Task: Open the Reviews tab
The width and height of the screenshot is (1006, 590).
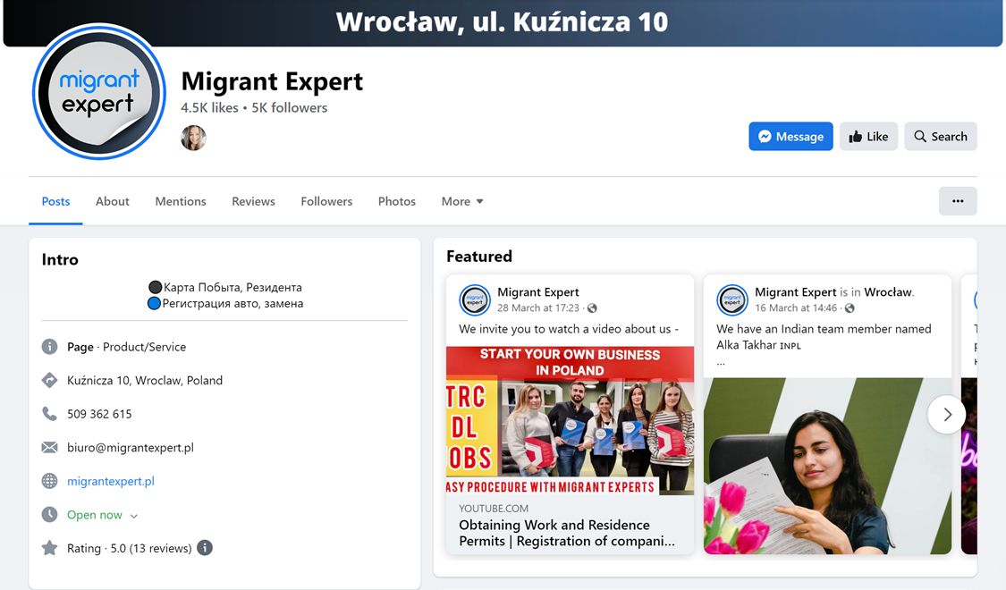Action: pyautogui.click(x=253, y=201)
